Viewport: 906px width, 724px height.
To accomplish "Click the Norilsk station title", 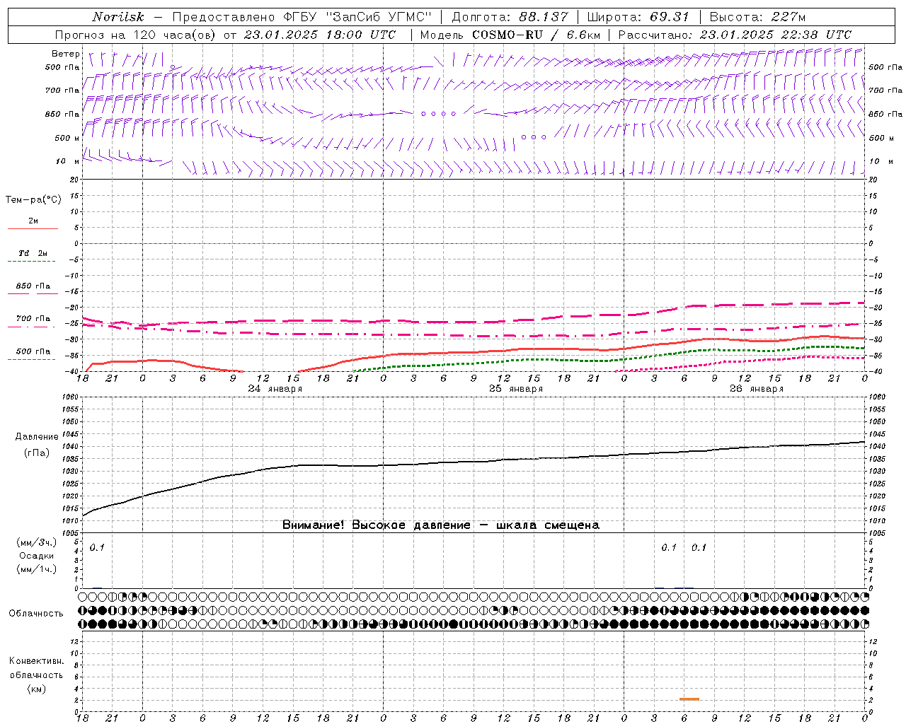I will (x=118, y=17).
